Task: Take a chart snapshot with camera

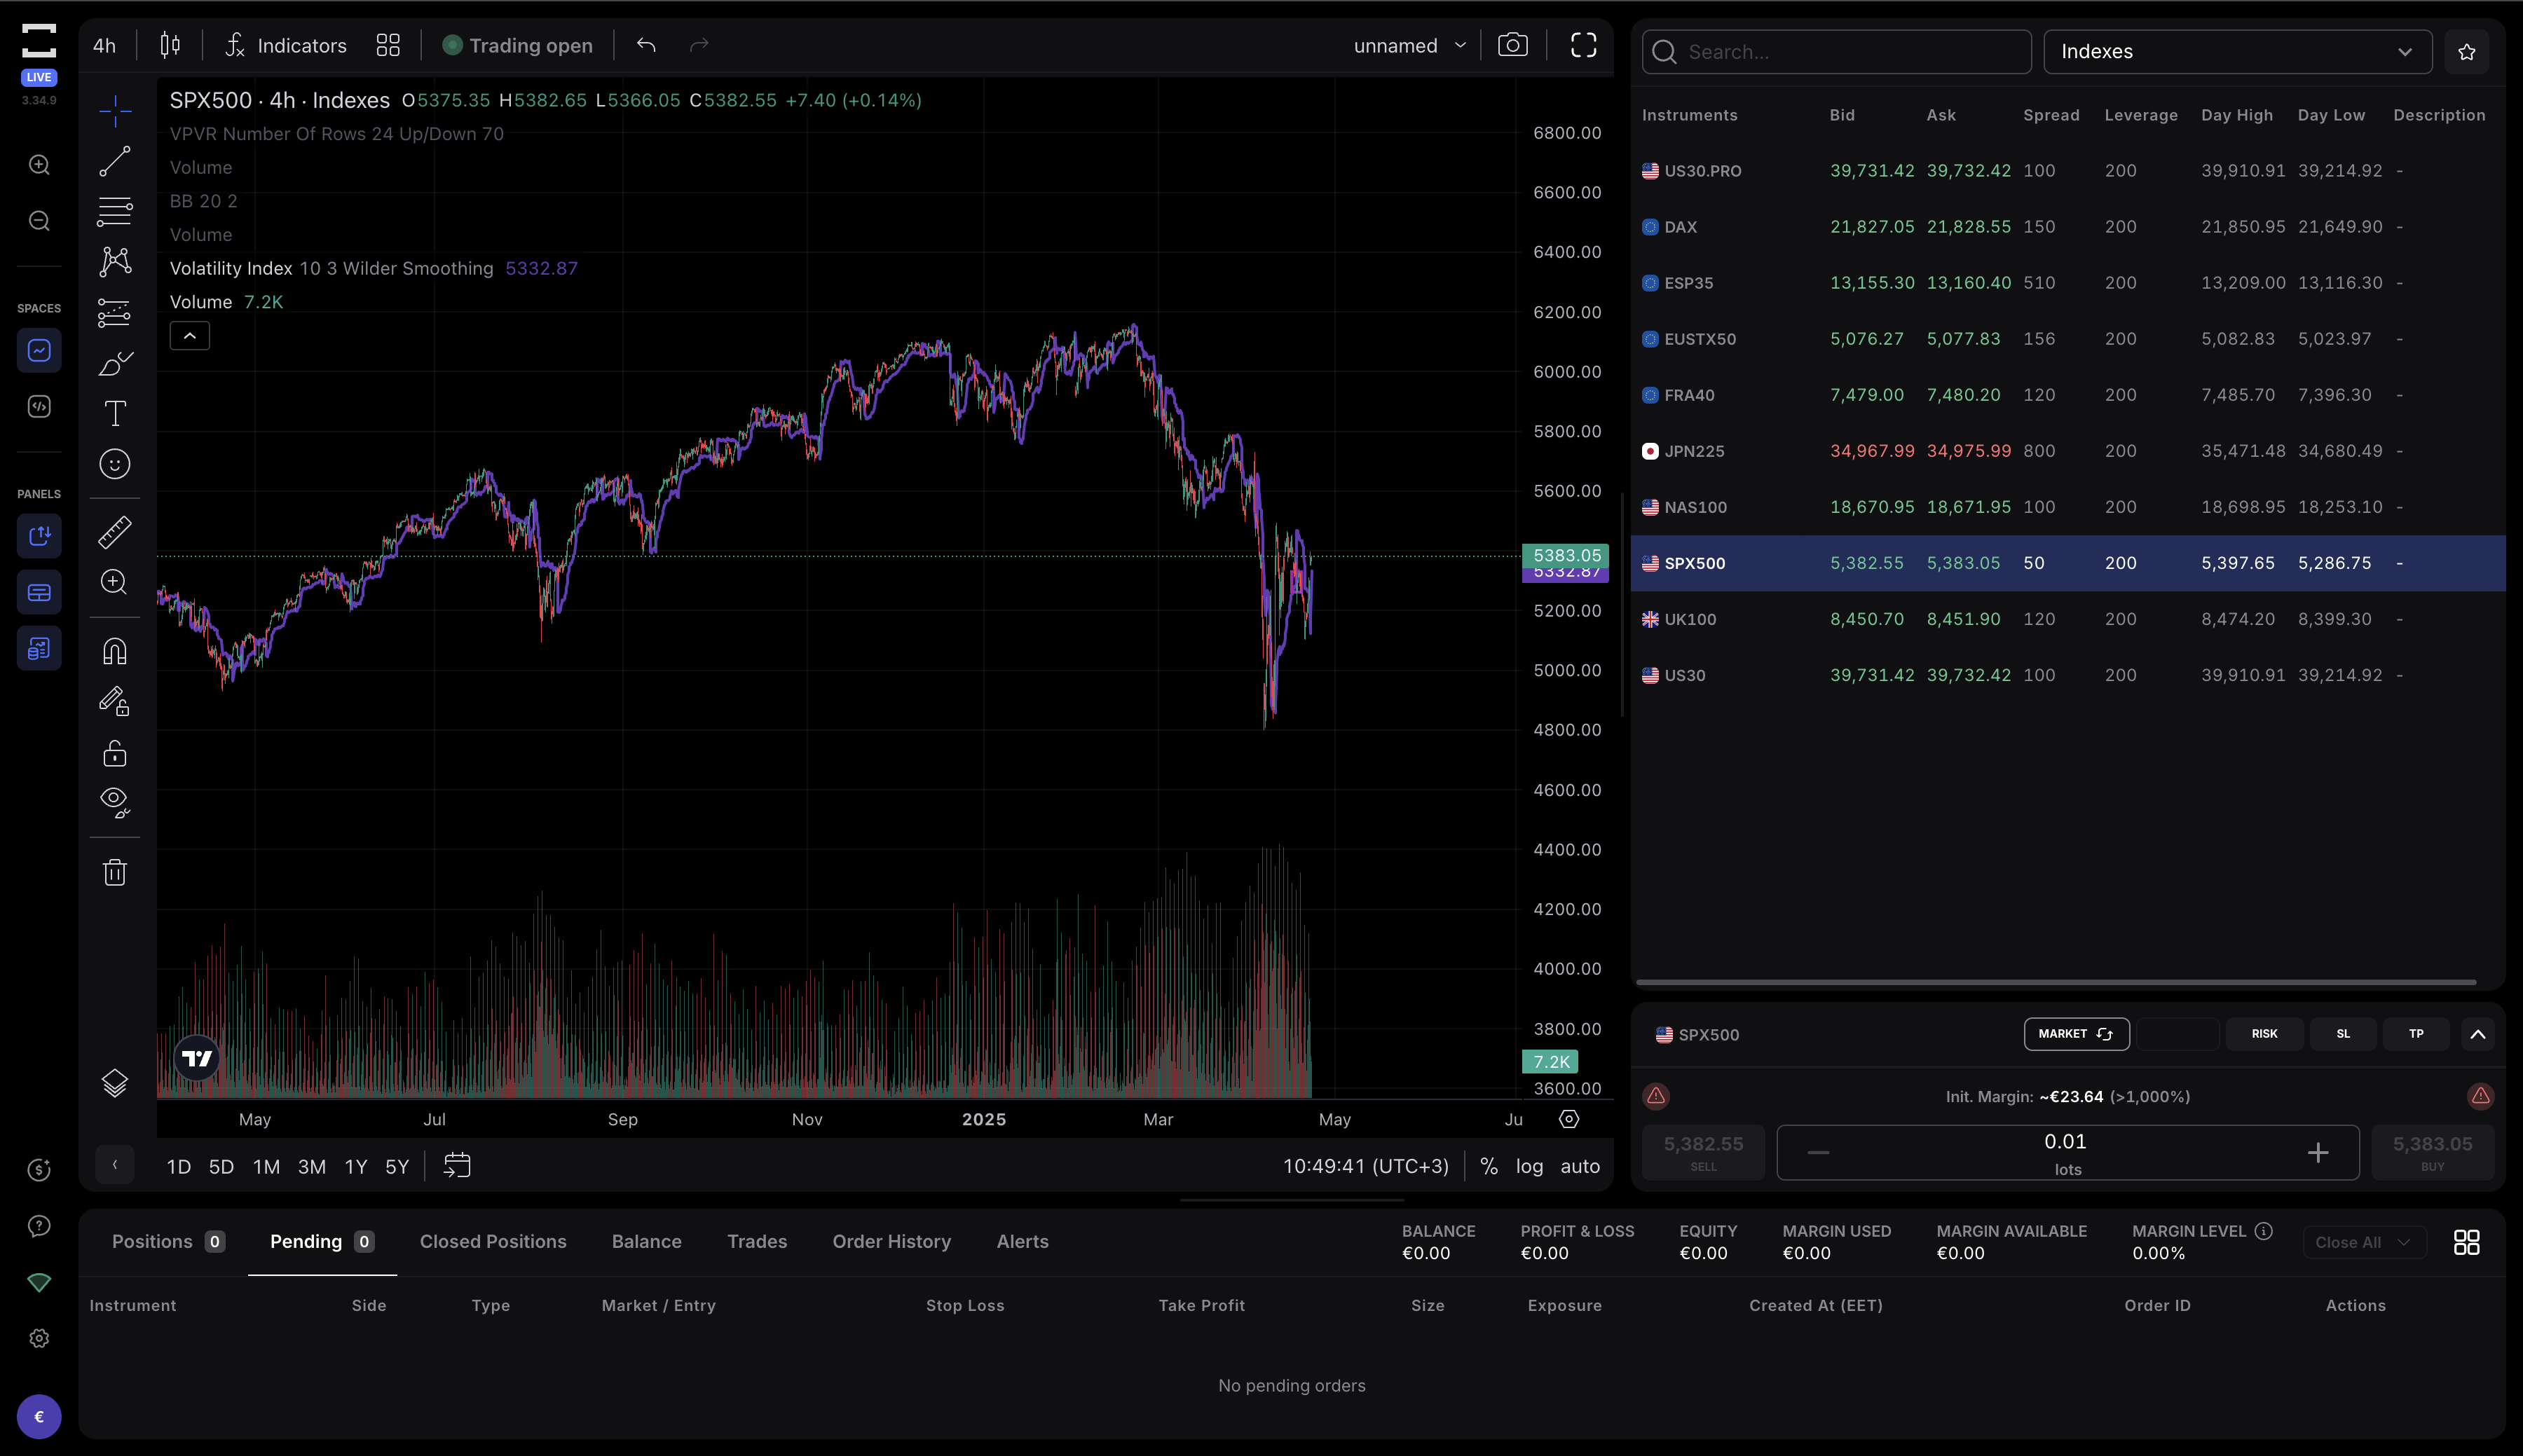Action: point(1512,45)
